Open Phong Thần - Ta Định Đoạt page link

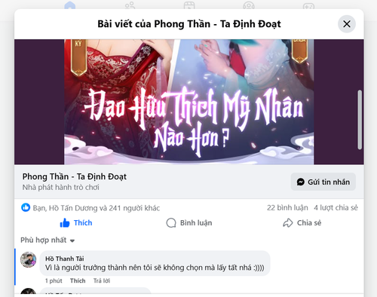[75, 176]
